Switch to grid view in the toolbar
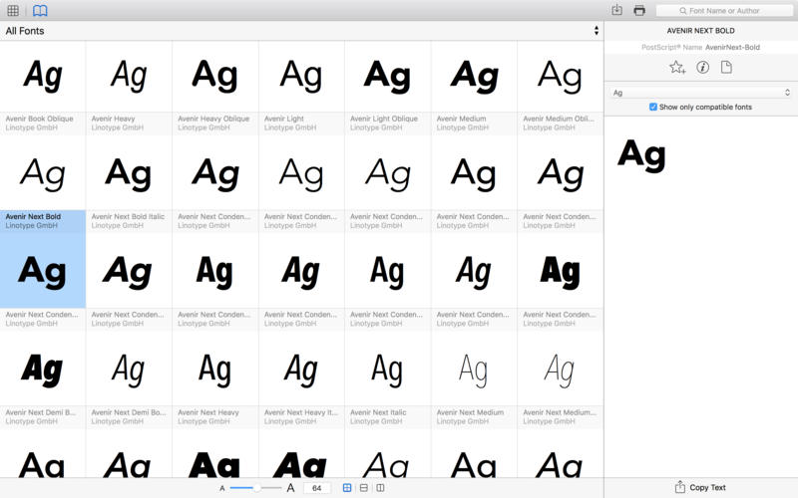The height and width of the screenshot is (498, 798). point(13,10)
